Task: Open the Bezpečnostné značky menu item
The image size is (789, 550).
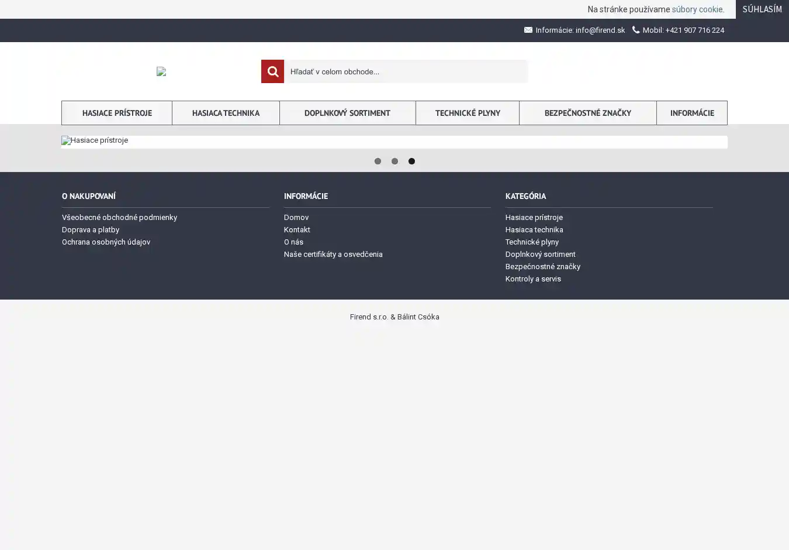Action: point(587,113)
